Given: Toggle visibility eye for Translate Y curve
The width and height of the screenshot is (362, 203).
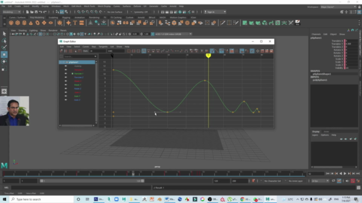Looking at the screenshot, I should click(x=66, y=73).
